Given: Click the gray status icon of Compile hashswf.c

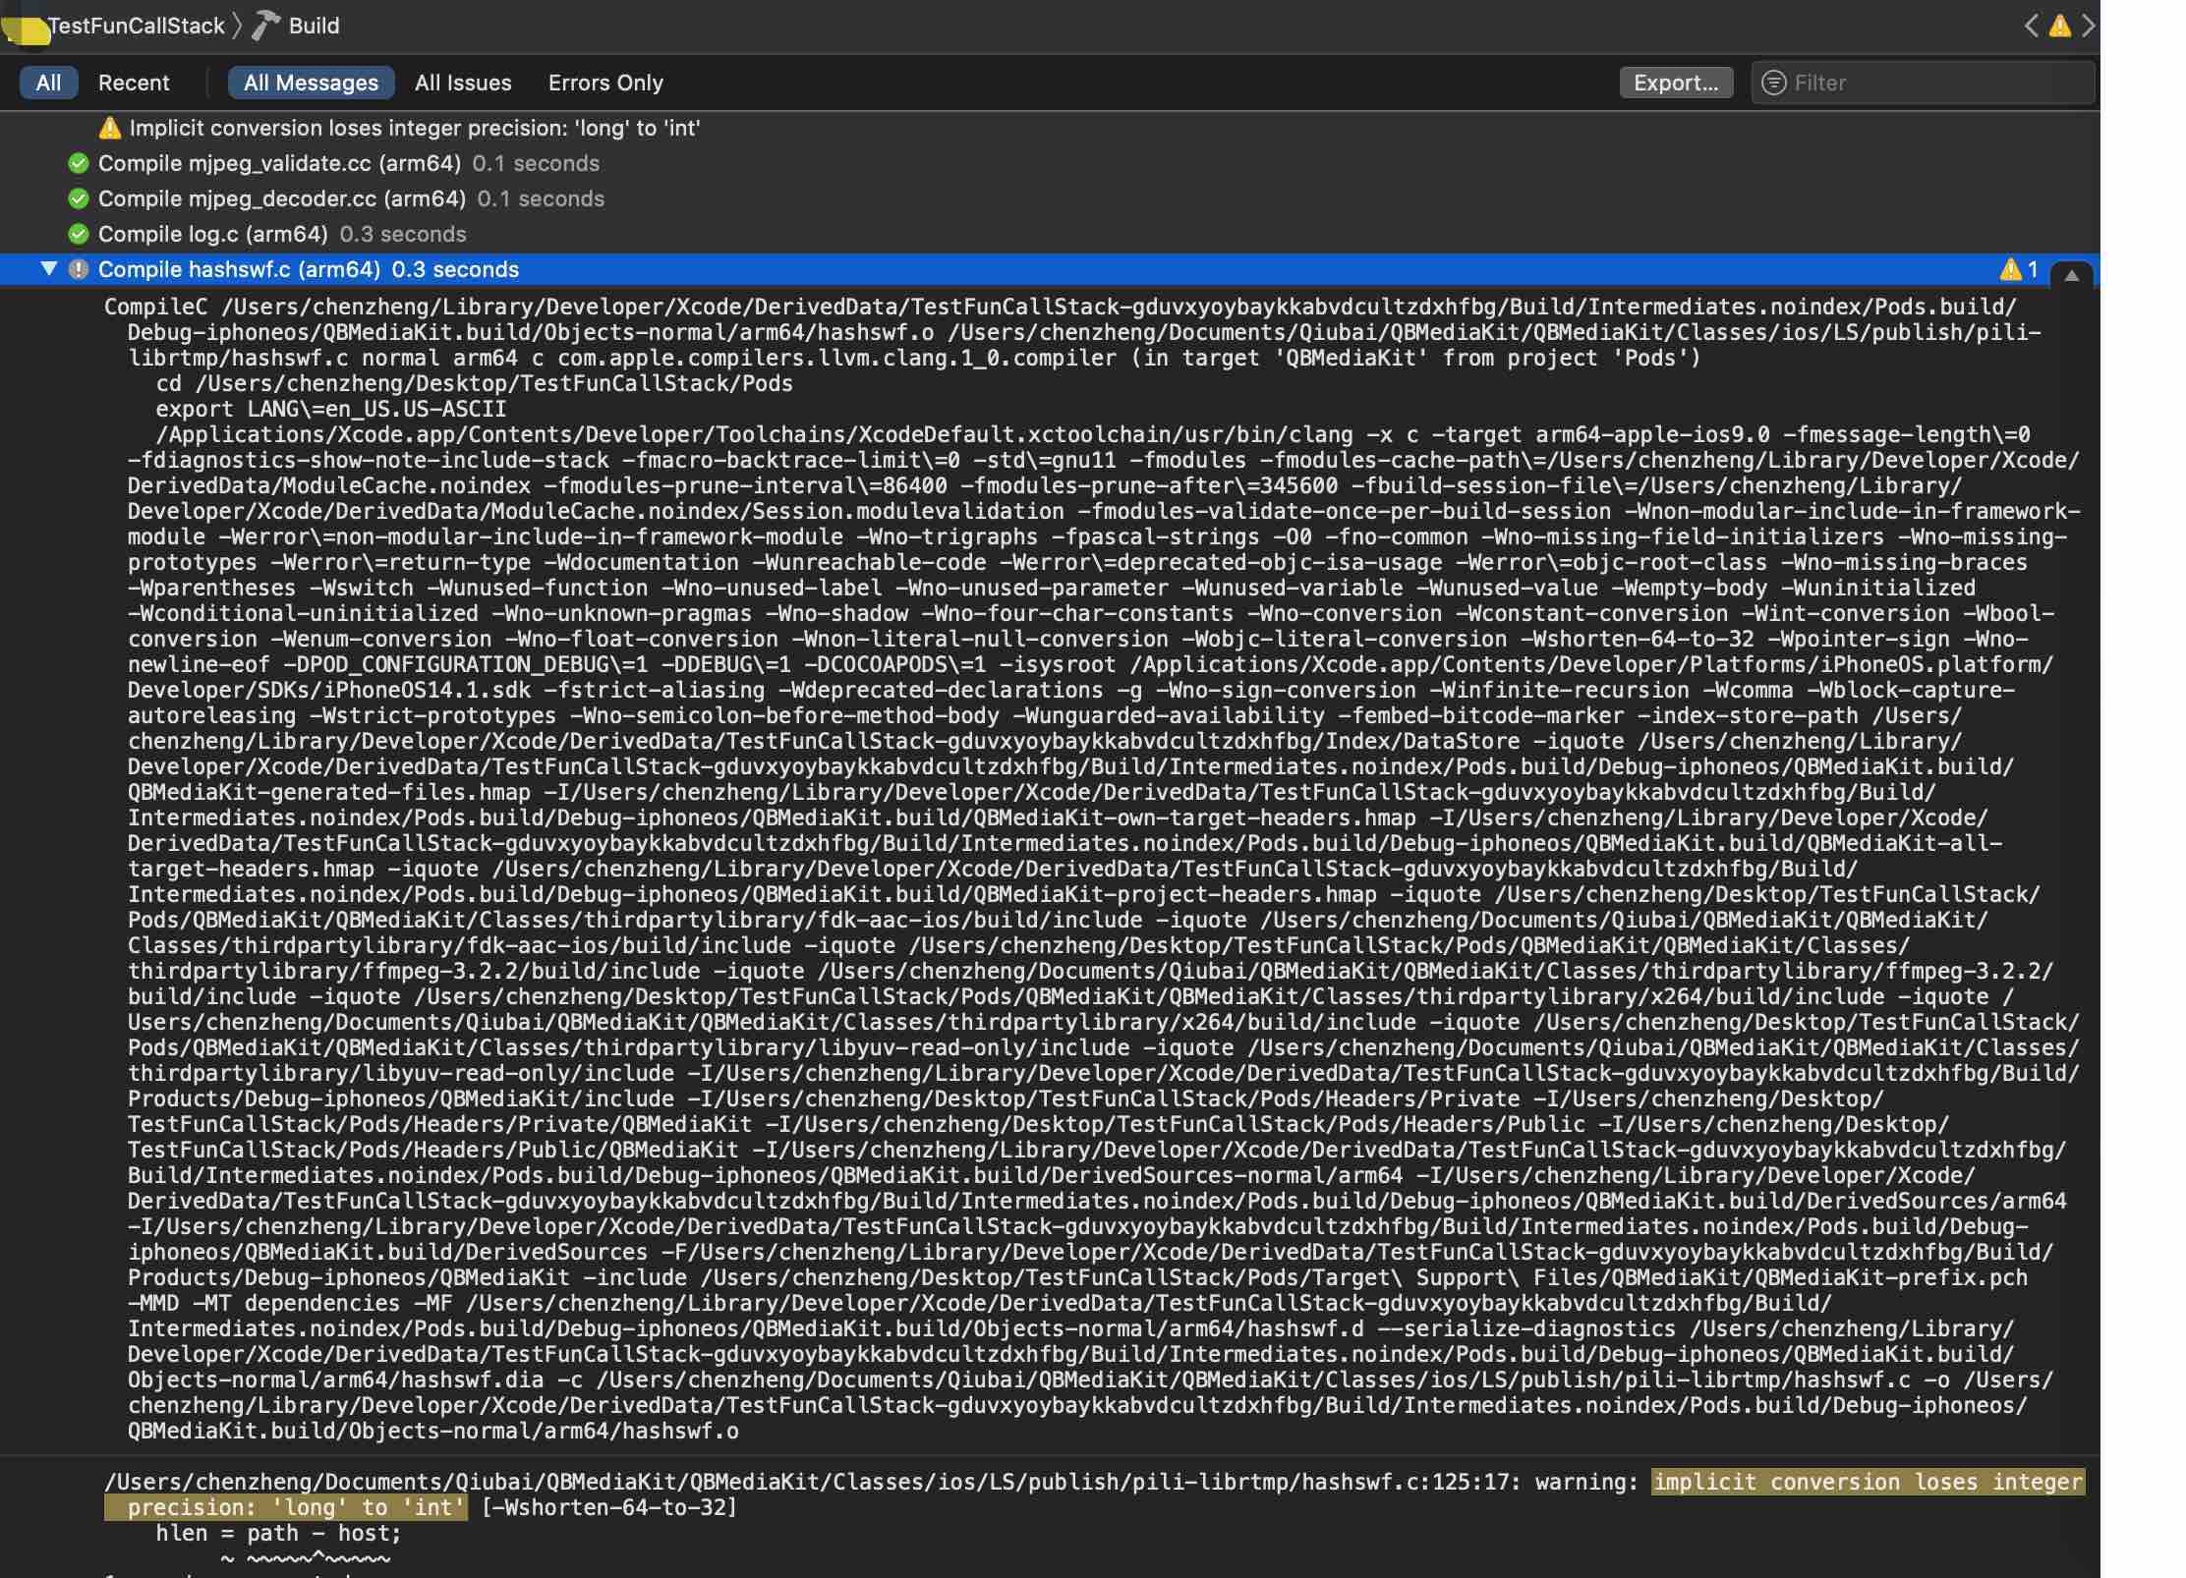Looking at the screenshot, I should click(79, 269).
